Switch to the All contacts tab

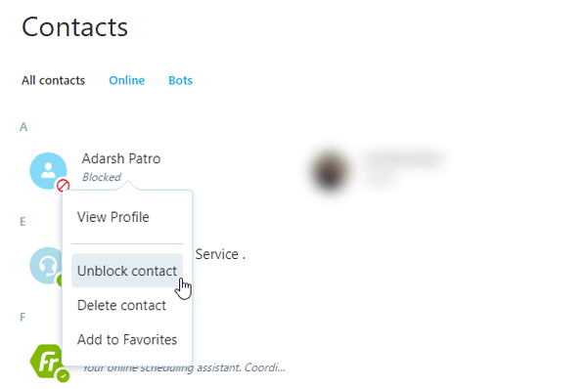(53, 80)
